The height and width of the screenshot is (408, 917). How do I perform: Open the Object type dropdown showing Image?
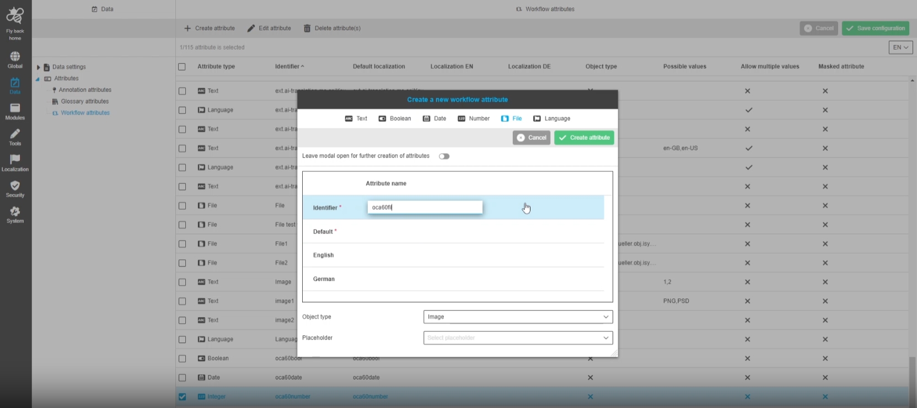click(x=518, y=317)
